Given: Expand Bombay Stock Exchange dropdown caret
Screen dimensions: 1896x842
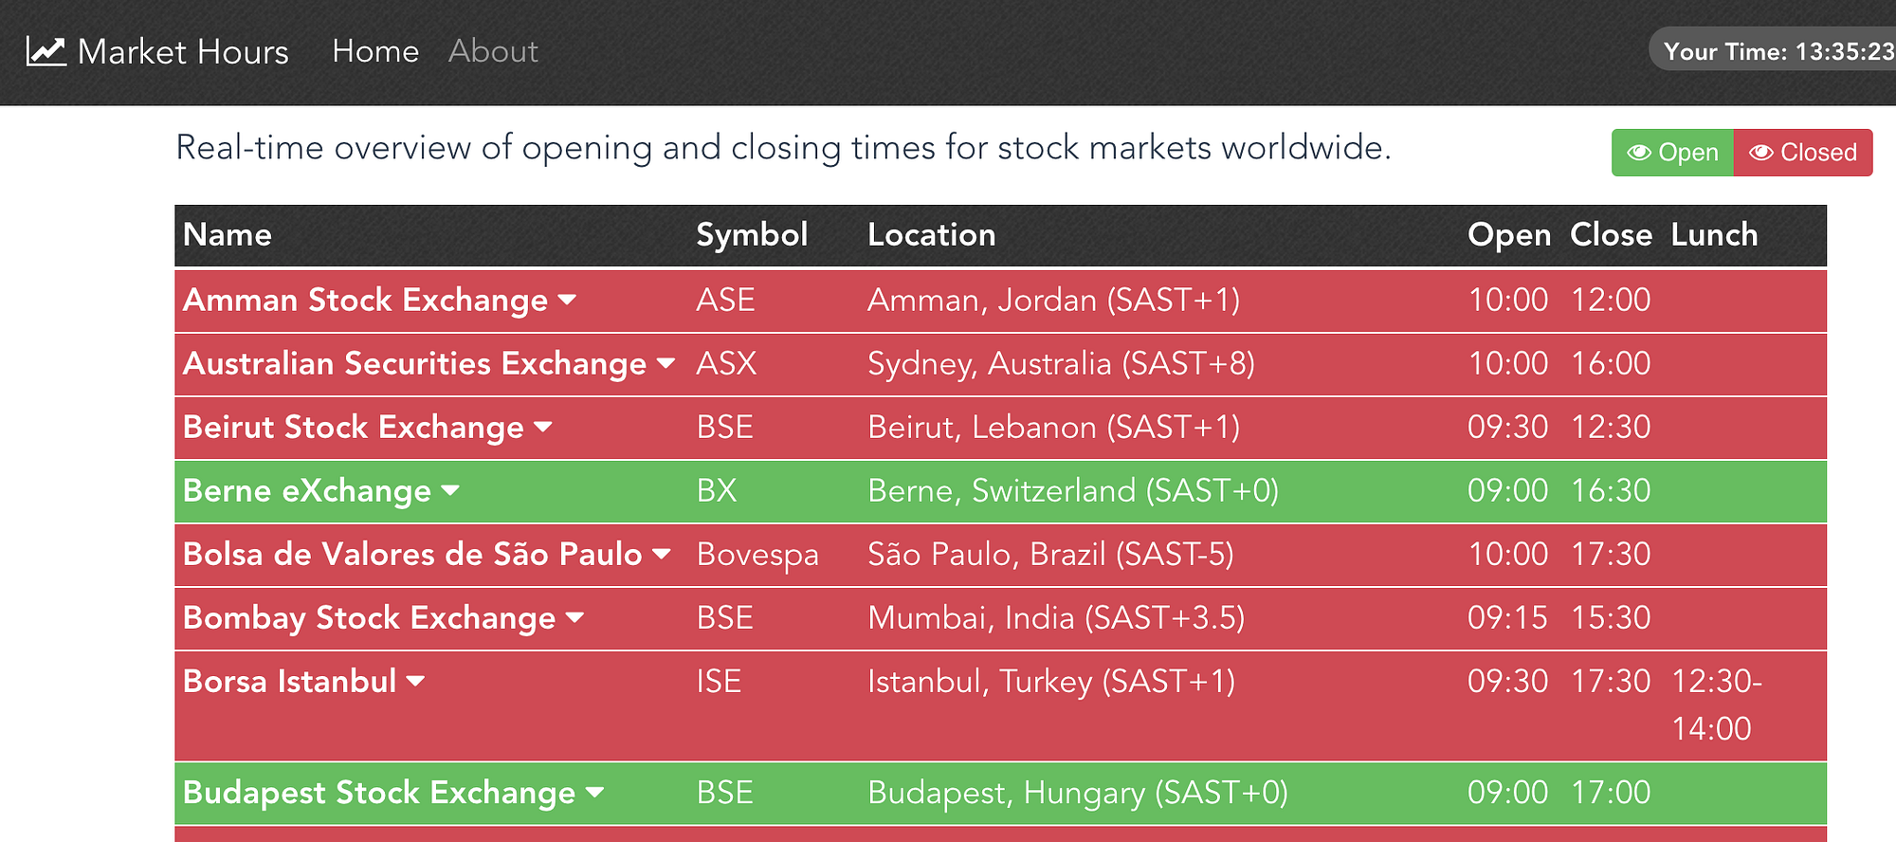Looking at the screenshot, I should pos(574,618).
